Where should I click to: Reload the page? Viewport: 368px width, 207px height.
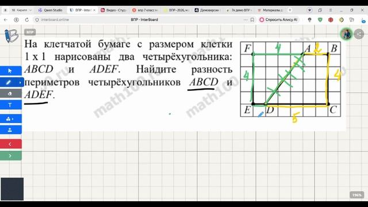(27, 20)
